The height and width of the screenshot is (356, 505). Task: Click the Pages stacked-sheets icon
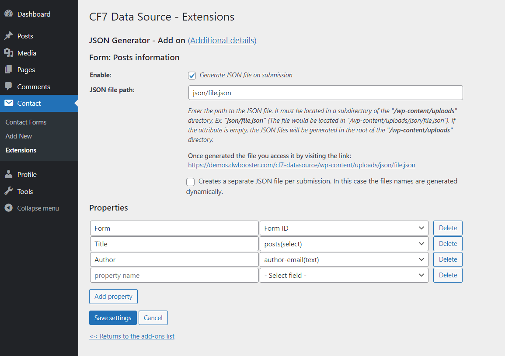point(8,70)
